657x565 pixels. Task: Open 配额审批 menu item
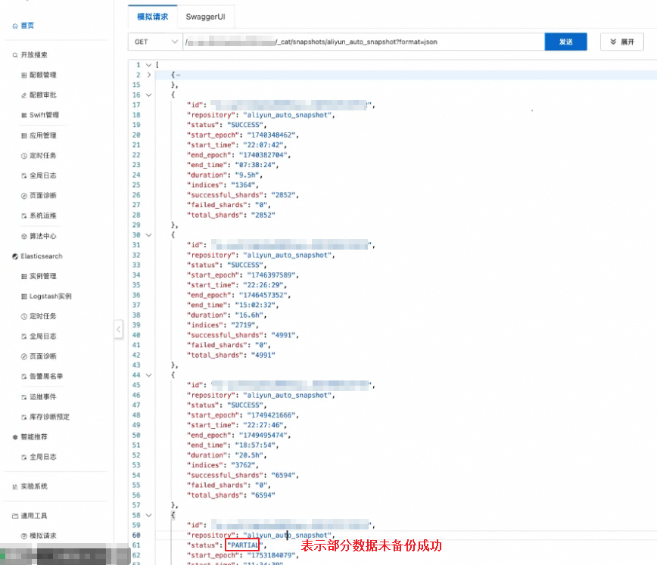[42, 95]
